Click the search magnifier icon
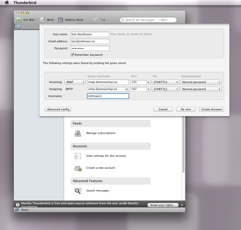This screenshot has width=241, height=230. tap(122, 20)
